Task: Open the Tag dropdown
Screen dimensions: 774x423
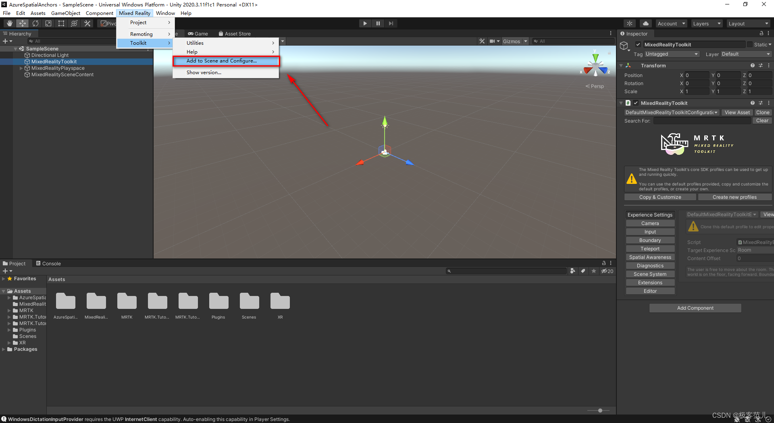Action: [672, 54]
